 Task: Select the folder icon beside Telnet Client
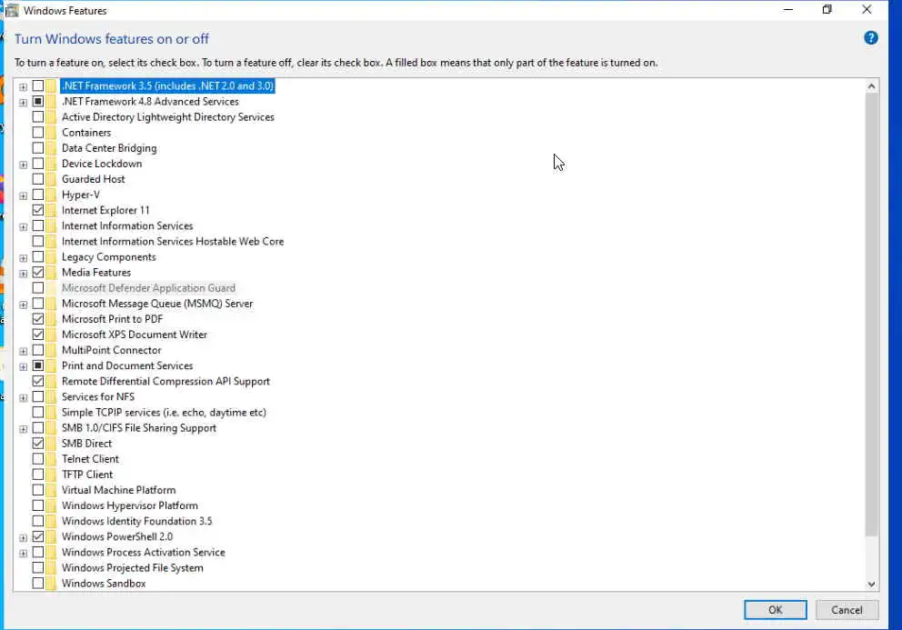click(x=51, y=458)
